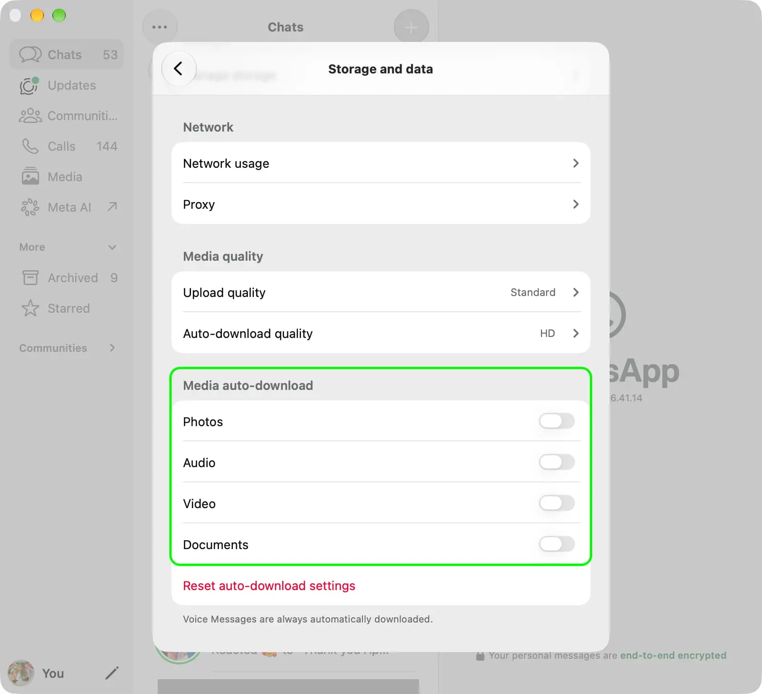Image resolution: width=762 pixels, height=694 pixels.
Task: Select Updates label in sidebar
Action: click(x=72, y=85)
